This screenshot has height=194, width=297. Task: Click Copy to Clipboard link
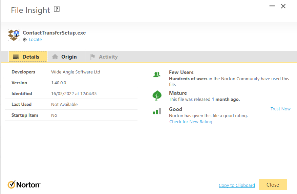tap(237, 185)
